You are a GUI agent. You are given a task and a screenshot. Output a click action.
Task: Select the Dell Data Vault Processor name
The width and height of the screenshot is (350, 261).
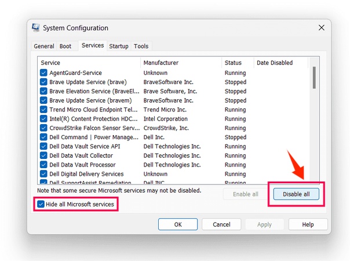click(82, 165)
